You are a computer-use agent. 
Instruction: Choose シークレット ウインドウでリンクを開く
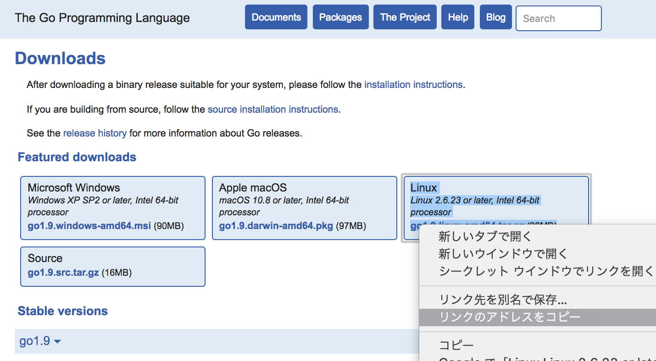pos(538,271)
